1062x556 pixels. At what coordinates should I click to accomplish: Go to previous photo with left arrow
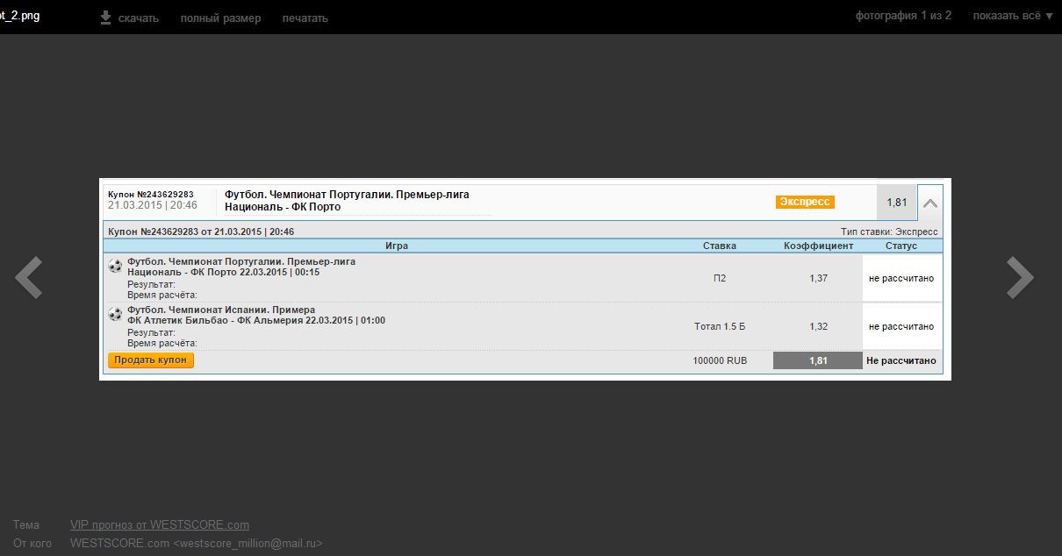point(29,278)
